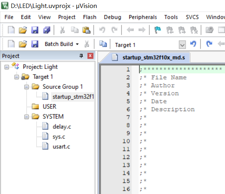Click the blue Redo arrow icon
The image size is (225, 194).
tap(209, 44)
